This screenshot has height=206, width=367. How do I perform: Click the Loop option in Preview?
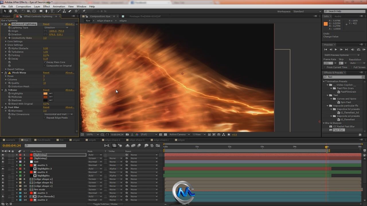(358, 49)
